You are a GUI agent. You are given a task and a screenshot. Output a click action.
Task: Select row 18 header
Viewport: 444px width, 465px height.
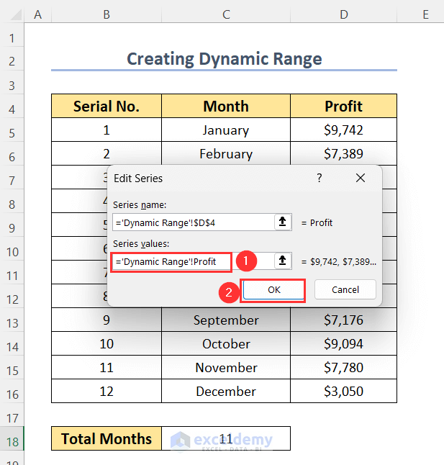(12, 438)
